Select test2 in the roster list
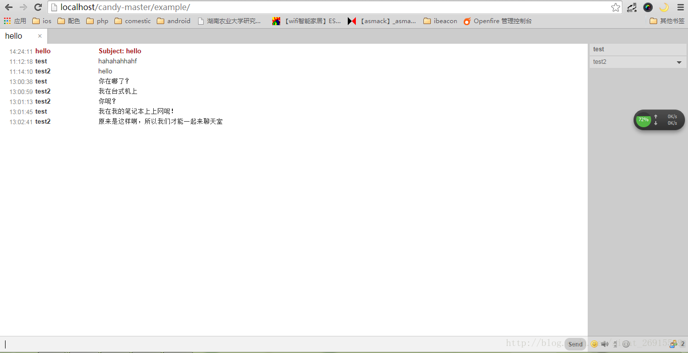The width and height of the screenshot is (688, 353). [x=638, y=62]
